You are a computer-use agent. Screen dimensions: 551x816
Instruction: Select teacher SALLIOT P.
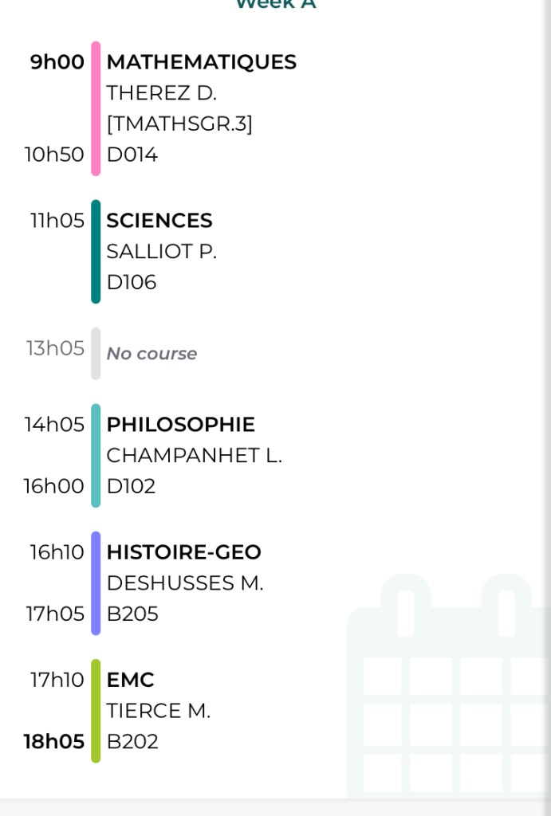[161, 252]
